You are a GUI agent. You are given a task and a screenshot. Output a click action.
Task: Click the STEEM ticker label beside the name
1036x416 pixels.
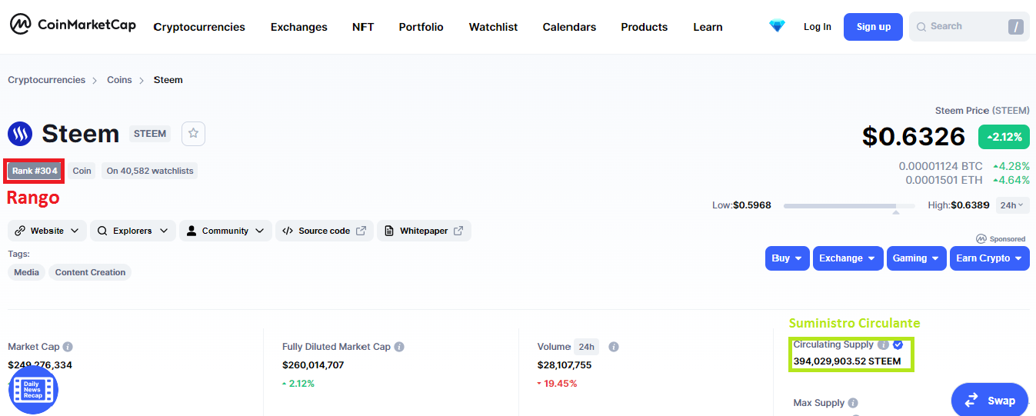point(150,134)
